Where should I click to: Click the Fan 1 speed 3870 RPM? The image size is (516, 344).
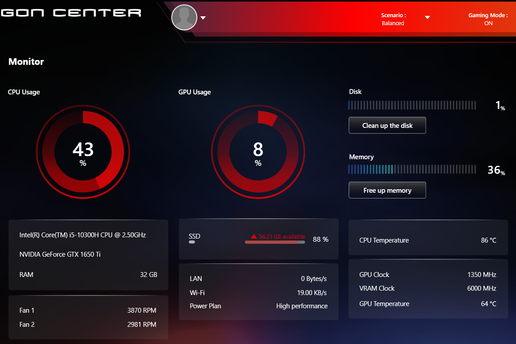click(x=142, y=310)
